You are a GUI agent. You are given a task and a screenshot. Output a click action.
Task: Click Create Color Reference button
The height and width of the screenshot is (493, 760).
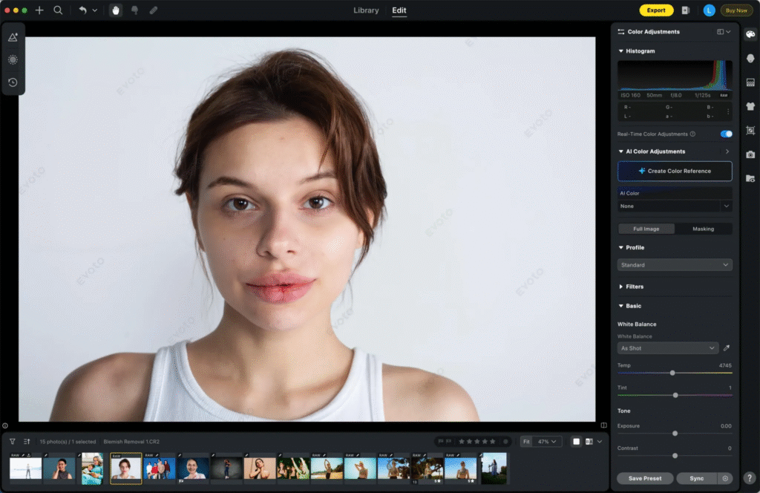[675, 171]
